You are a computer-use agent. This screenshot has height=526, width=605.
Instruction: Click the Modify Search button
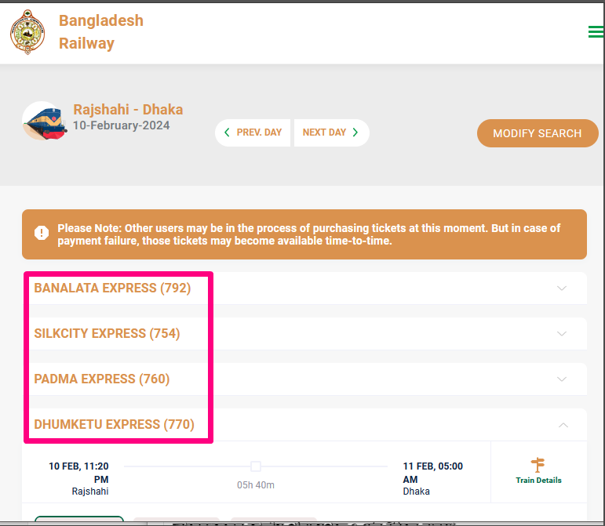(538, 133)
